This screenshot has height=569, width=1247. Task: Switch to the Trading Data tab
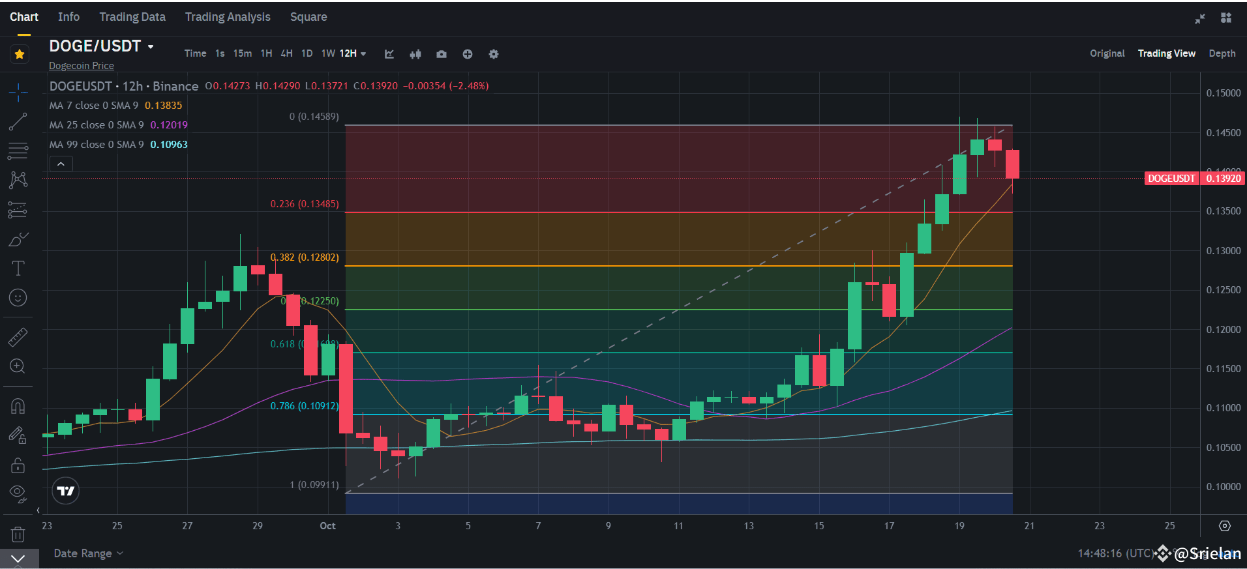(132, 17)
